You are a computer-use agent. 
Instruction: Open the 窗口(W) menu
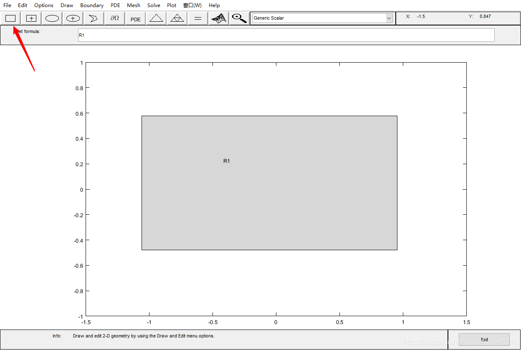(x=192, y=5)
